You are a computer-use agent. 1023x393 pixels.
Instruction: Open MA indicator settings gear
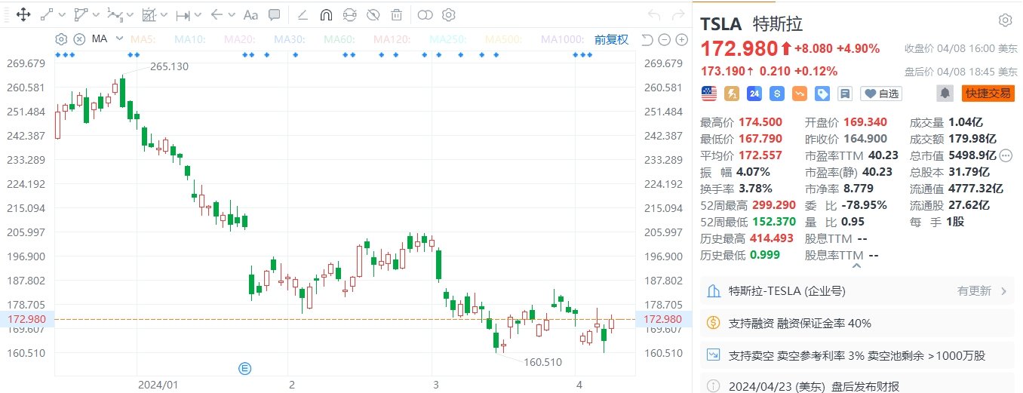(x=62, y=39)
